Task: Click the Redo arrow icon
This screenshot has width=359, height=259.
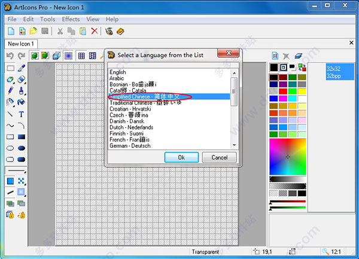Action: tap(22, 56)
